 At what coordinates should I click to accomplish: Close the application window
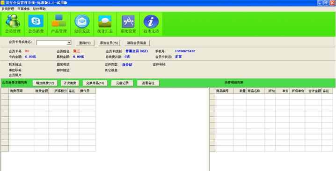pyautogui.click(x=332, y=3)
